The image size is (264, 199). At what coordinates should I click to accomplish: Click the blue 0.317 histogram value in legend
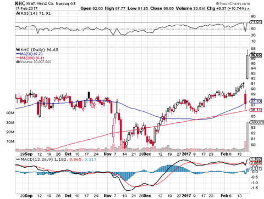(x=90, y=160)
